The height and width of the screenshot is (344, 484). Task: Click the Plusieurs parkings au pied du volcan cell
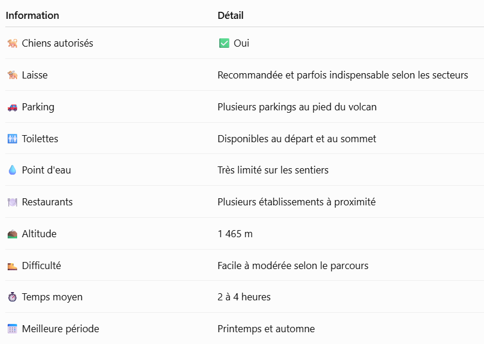tap(297, 107)
